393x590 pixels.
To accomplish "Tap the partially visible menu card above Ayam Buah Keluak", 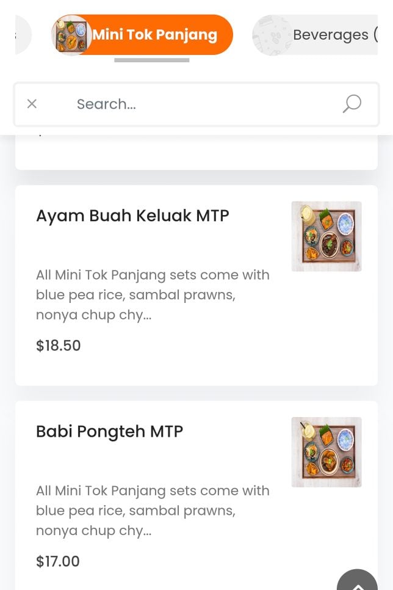I will [x=195, y=153].
